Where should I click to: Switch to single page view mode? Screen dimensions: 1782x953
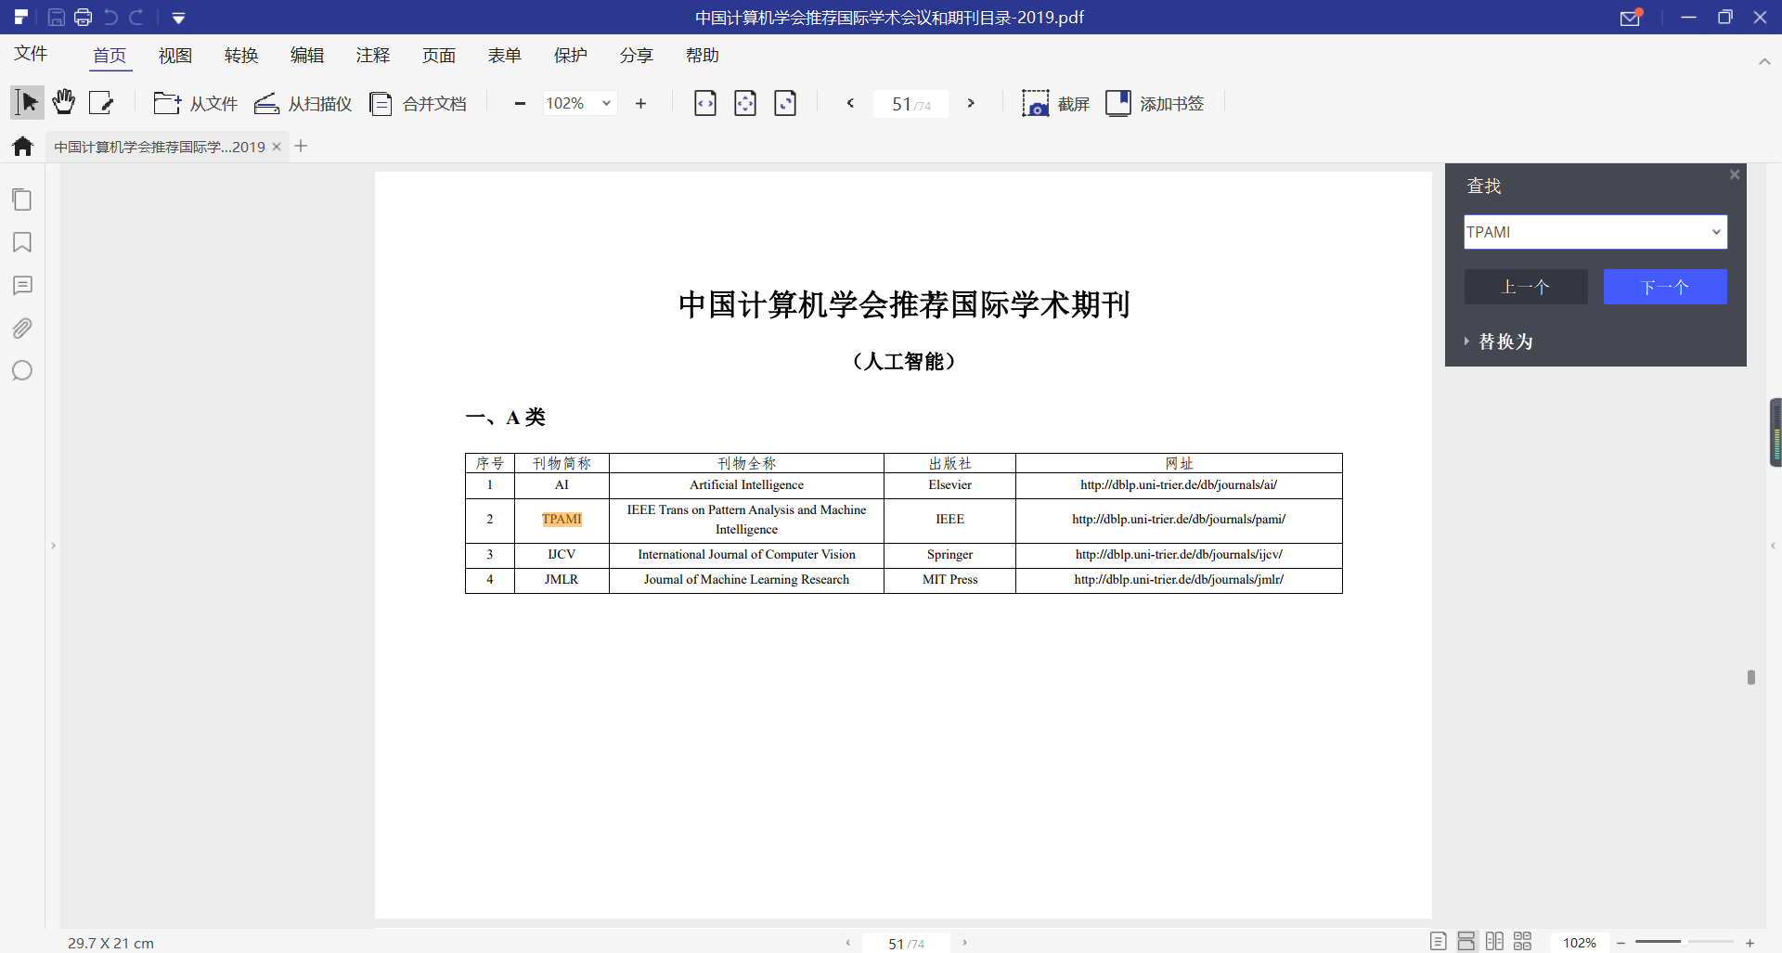1439,941
